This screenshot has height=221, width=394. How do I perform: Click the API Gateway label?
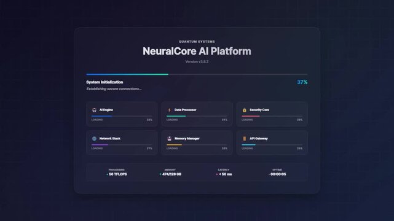pyautogui.click(x=259, y=139)
